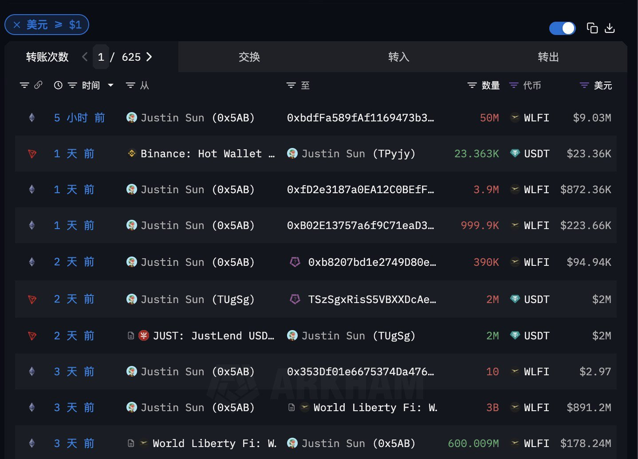Screen dimensions: 638x459
Task: Open JUST: JustLend USD… entity
Action: point(214,336)
